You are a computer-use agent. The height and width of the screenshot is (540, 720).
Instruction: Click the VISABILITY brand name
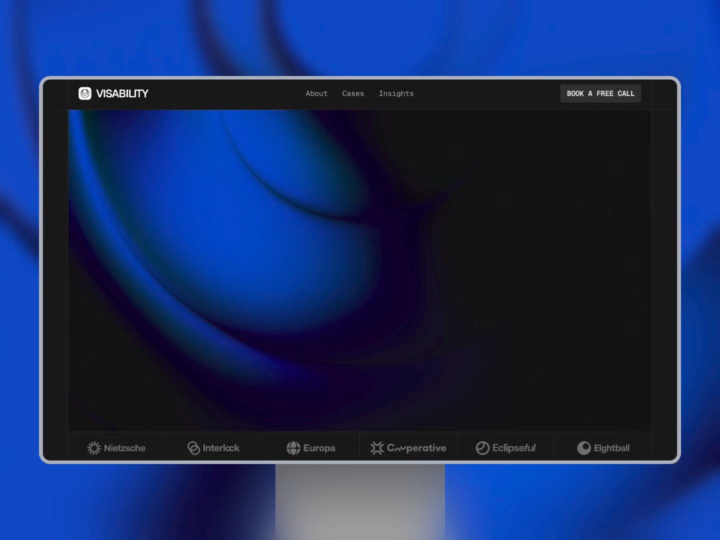[x=122, y=93]
